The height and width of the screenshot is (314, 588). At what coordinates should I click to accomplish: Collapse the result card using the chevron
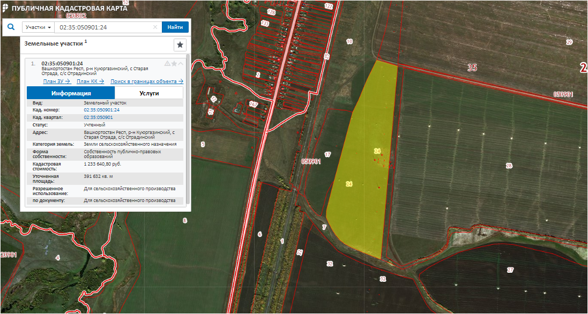pyautogui.click(x=180, y=63)
